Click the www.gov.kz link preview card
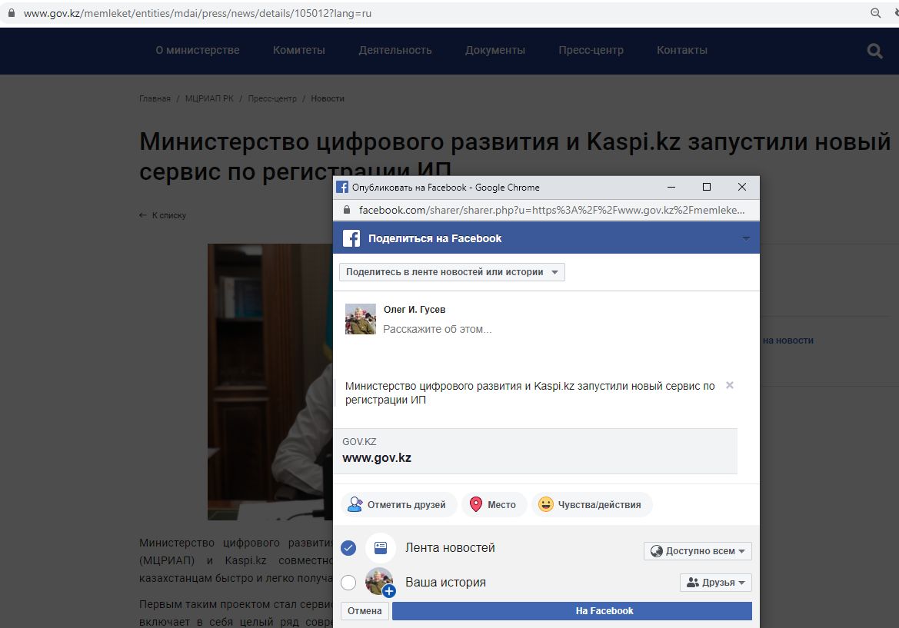 click(535, 451)
